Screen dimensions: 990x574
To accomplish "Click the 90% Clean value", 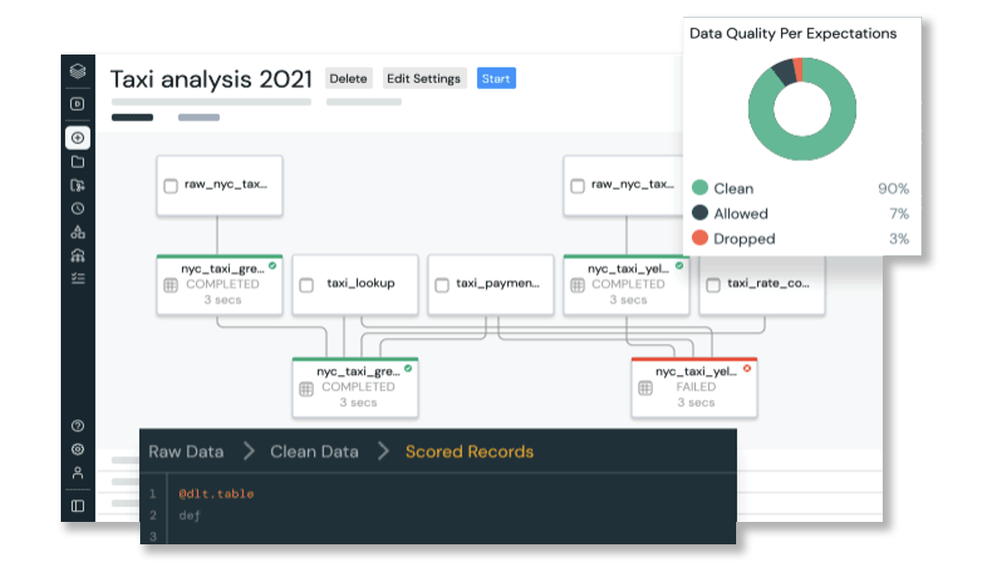I will tap(893, 188).
